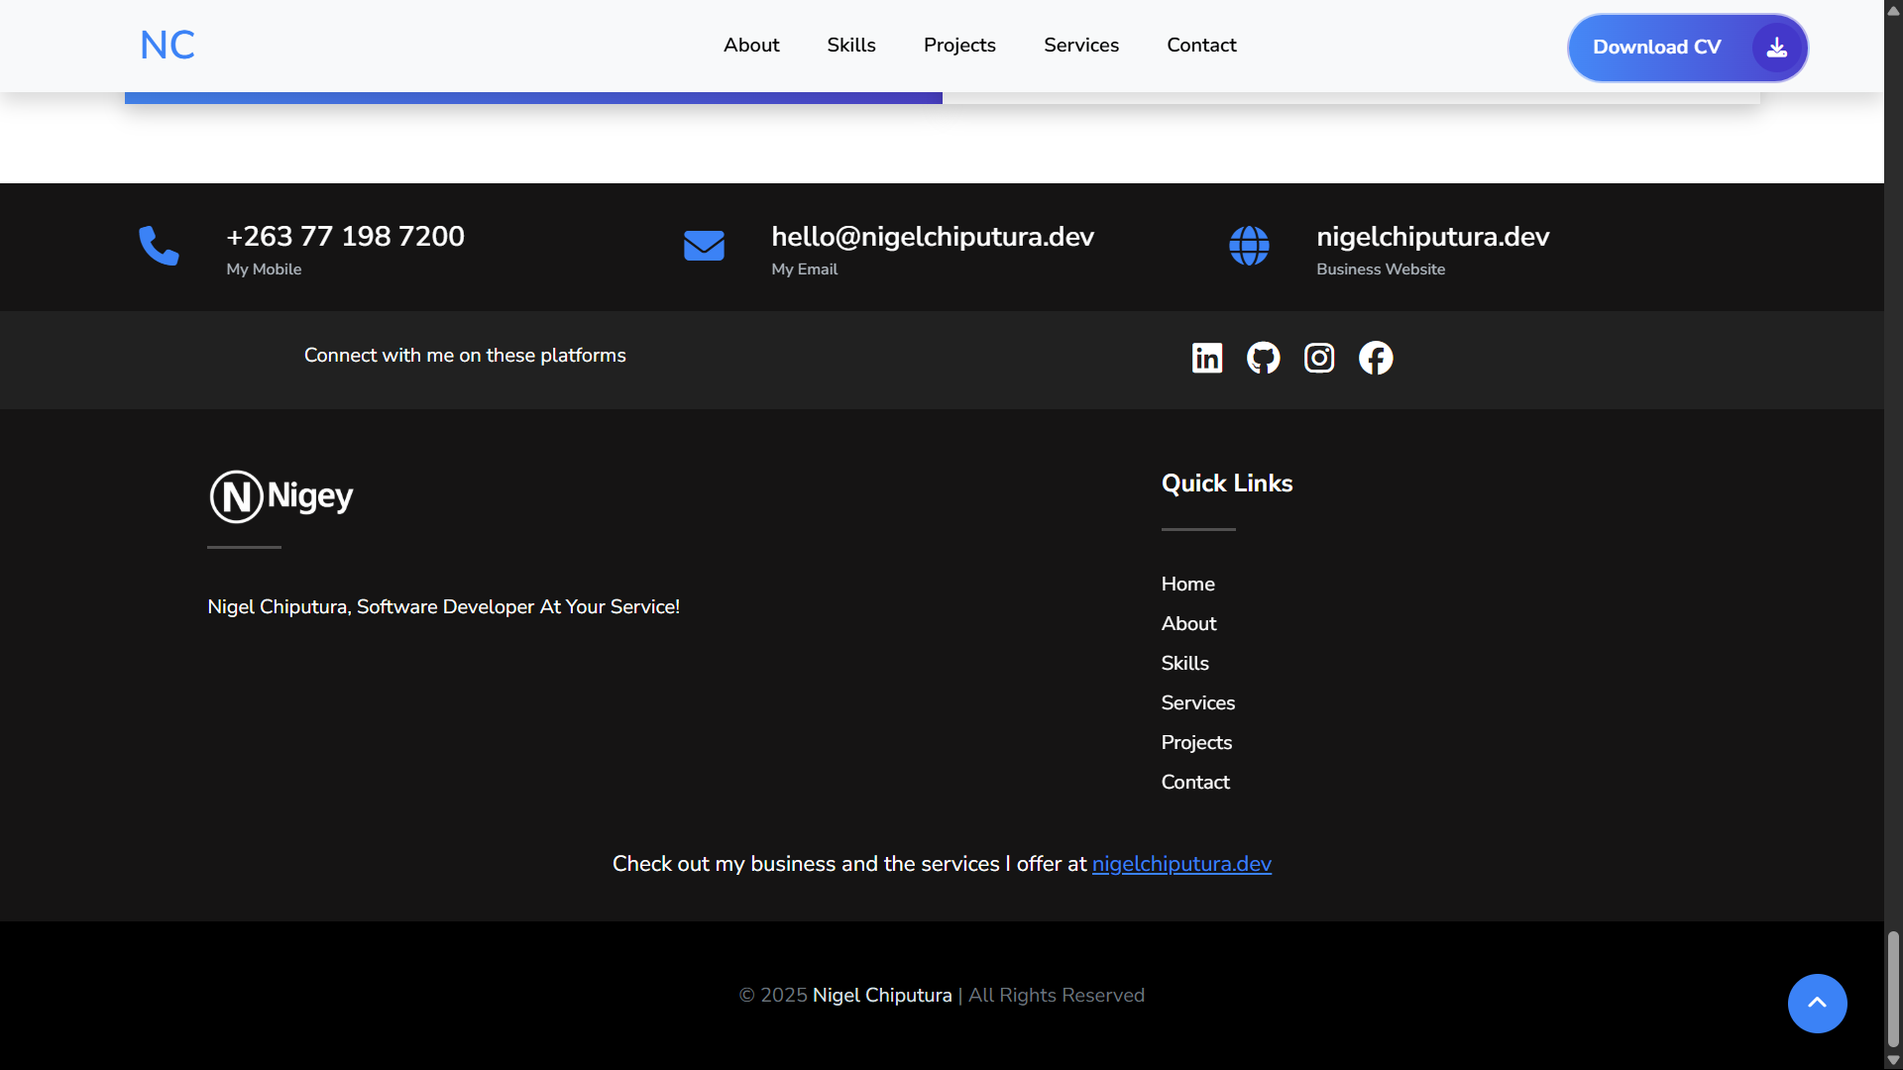Click the NC logo in header
1903x1070 pixels.
(167, 46)
